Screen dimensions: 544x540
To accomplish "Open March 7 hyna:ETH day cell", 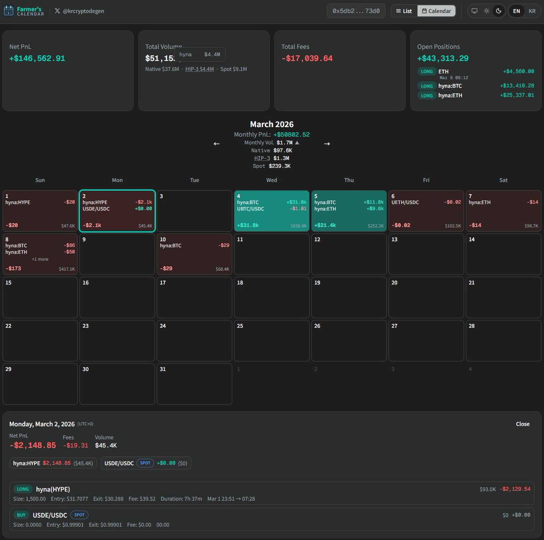I will click(x=504, y=211).
